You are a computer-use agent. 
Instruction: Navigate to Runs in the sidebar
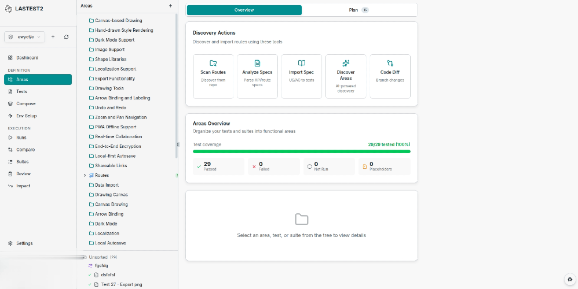click(x=38, y=138)
